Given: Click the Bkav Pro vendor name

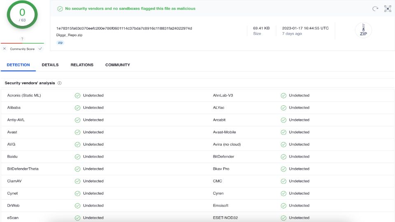Looking at the screenshot, I should click(x=221, y=169).
